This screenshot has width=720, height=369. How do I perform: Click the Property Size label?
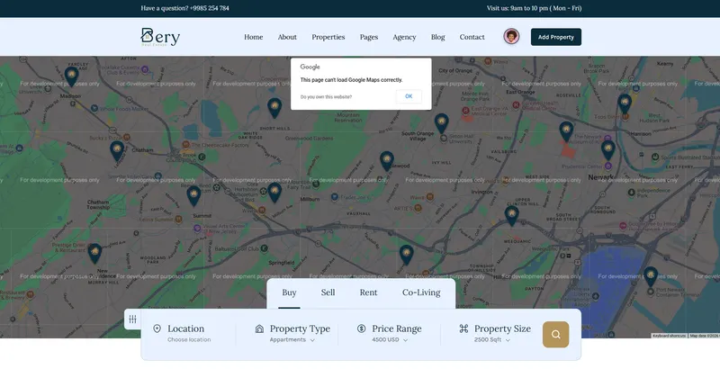502,328
